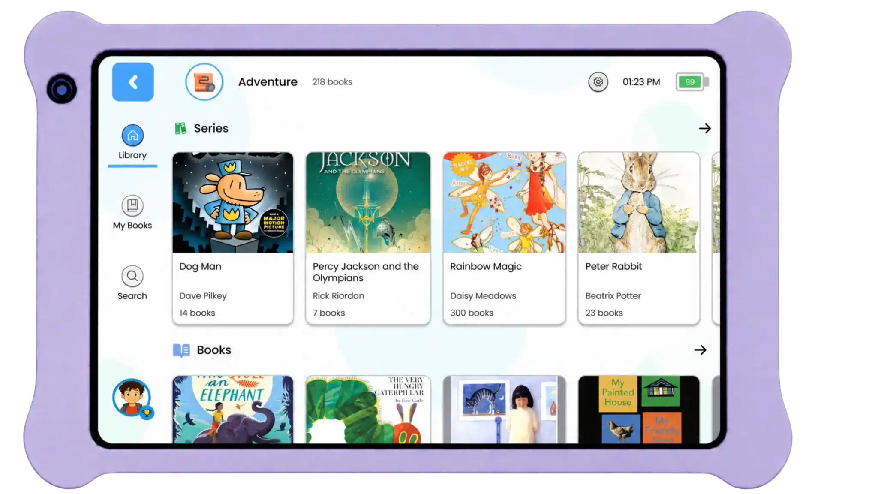This screenshot has width=878, height=494.
Task: Open the Percy Jackson series cover
Action: (x=368, y=202)
